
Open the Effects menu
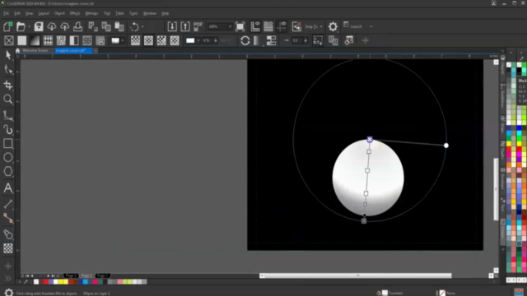click(75, 13)
